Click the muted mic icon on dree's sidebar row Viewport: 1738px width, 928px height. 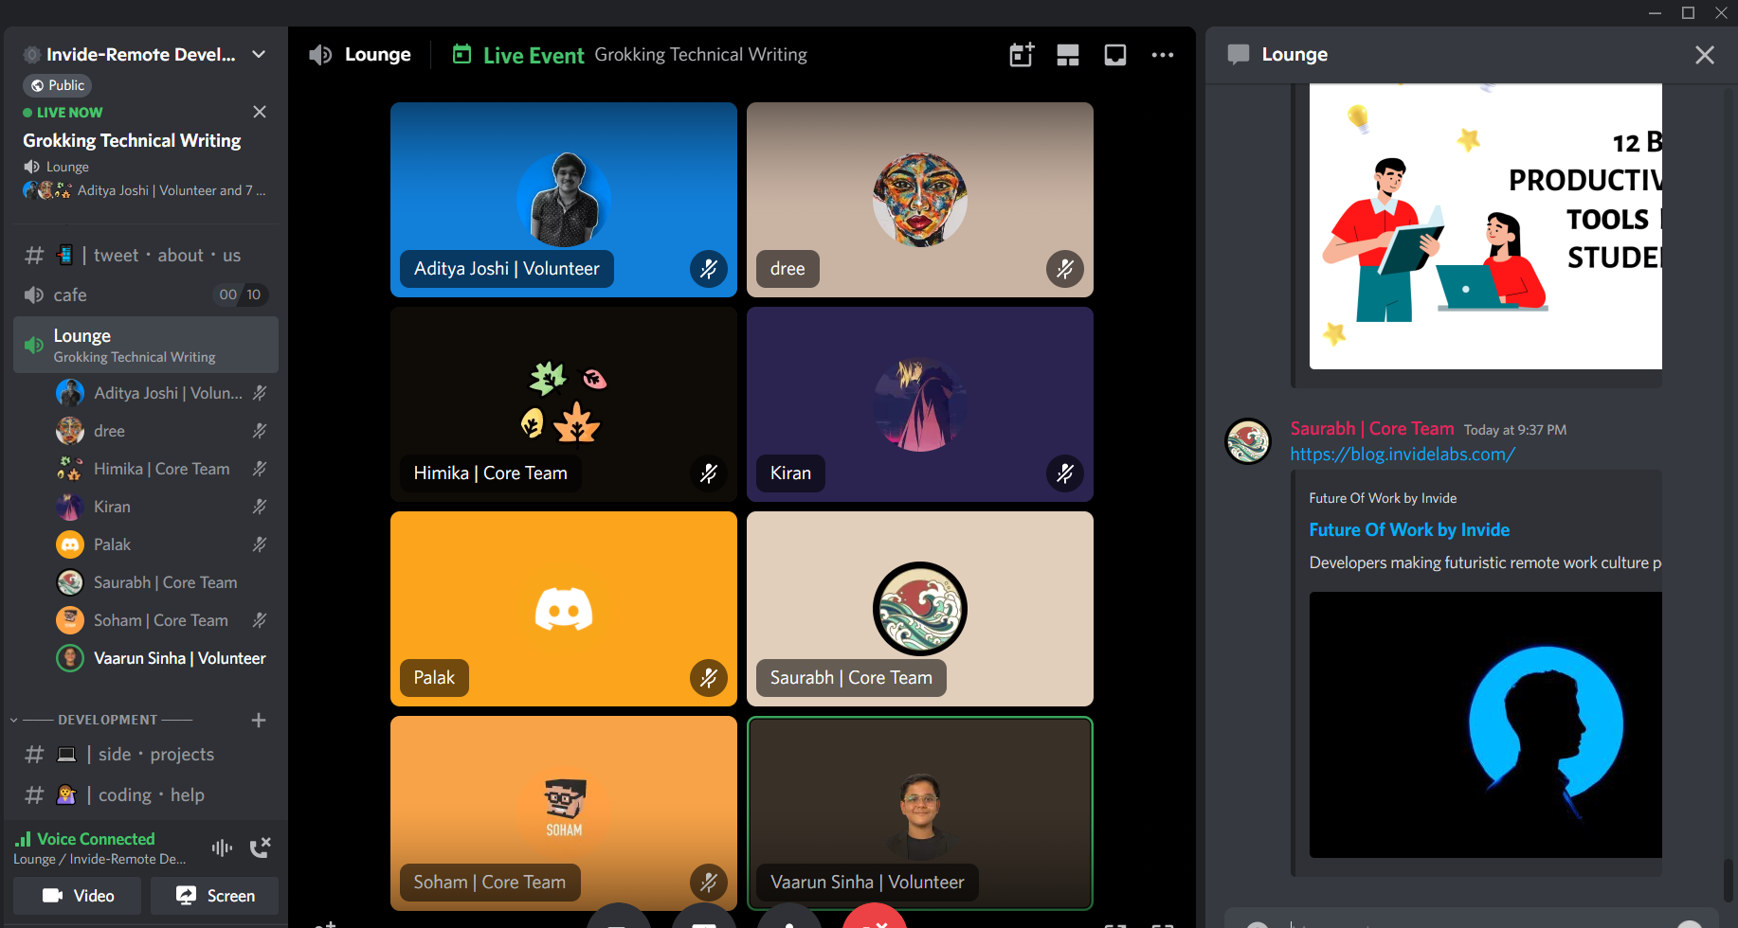click(260, 431)
